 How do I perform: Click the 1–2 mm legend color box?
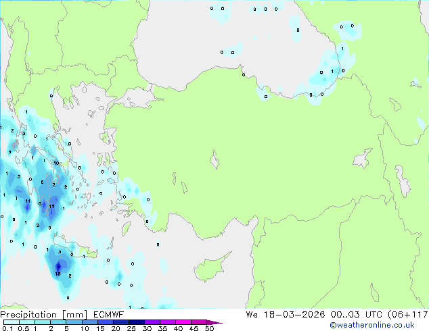[43, 322]
